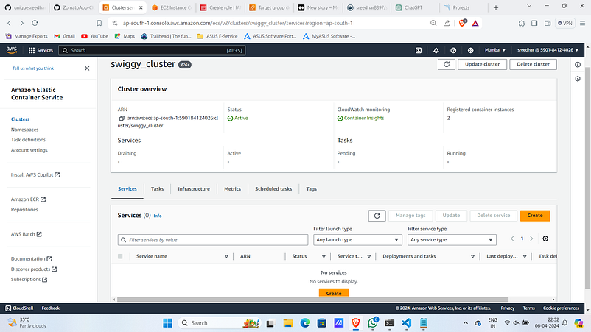Open the terminal app in taskbar

[x=389, y=323]
